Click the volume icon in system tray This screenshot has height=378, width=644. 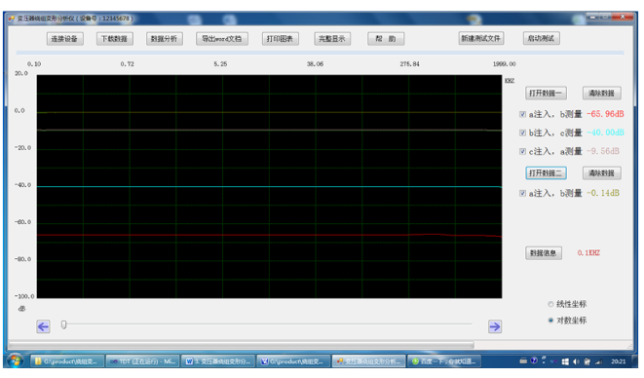576,361
